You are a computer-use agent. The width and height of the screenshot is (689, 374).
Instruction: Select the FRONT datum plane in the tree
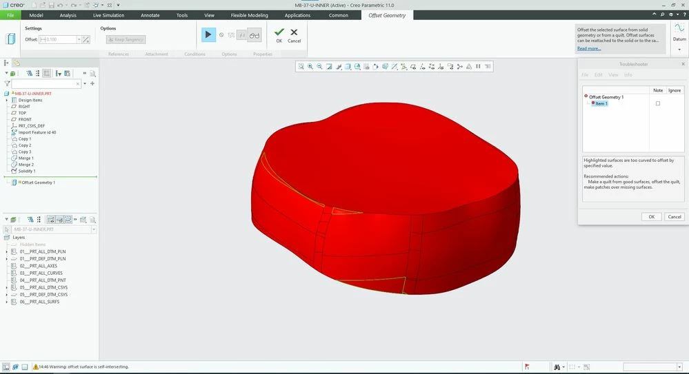click(x=25, y=119)
